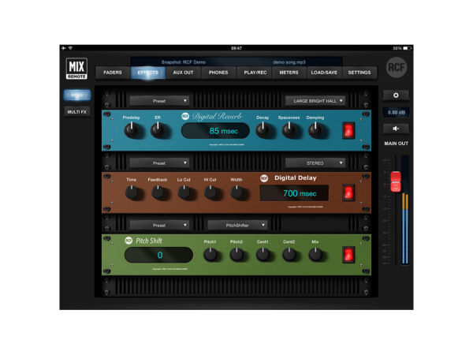Open the PitchShifter type dropdown
This screenshot has width=473, height=355.
[x=237, y=225]
